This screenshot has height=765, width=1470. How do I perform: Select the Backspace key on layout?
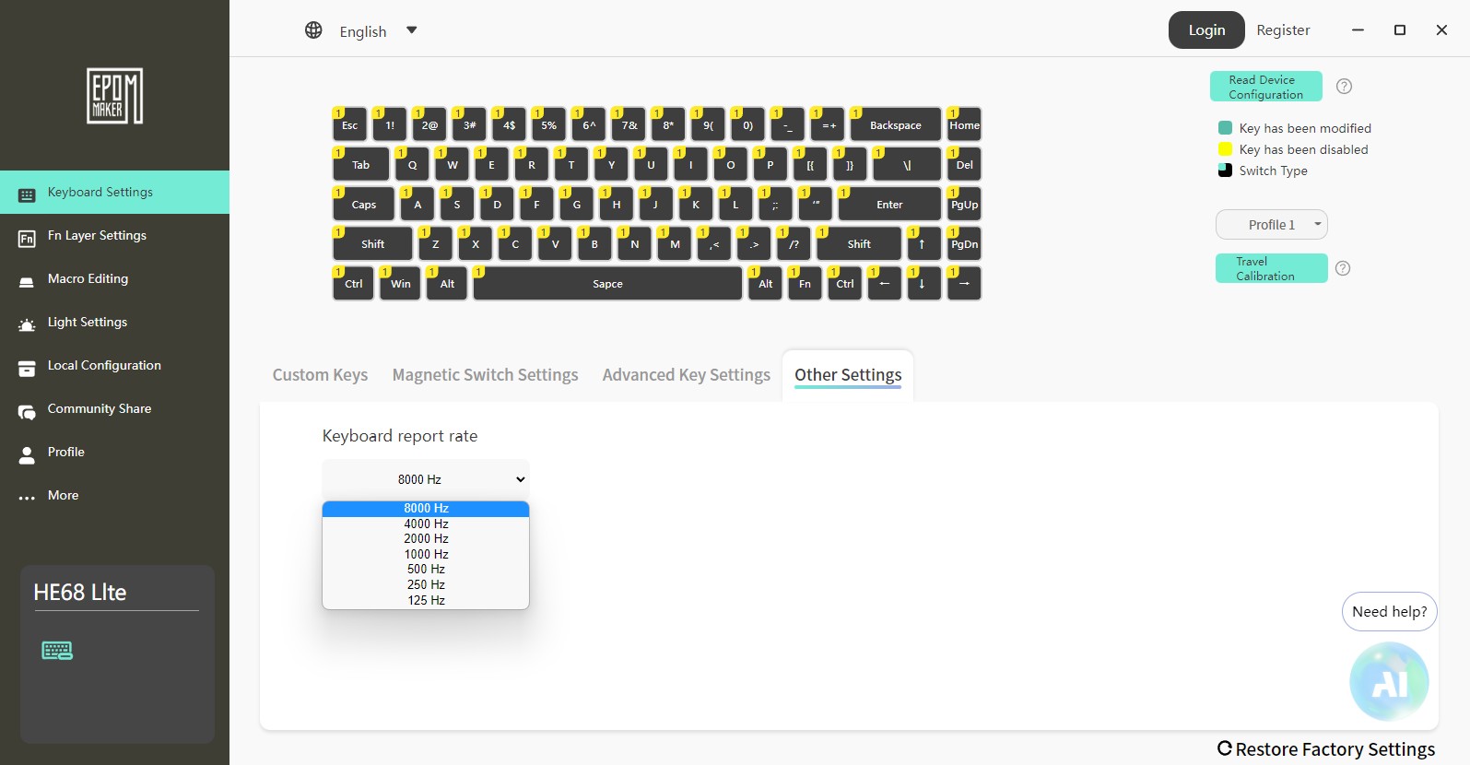coord(895,124)
